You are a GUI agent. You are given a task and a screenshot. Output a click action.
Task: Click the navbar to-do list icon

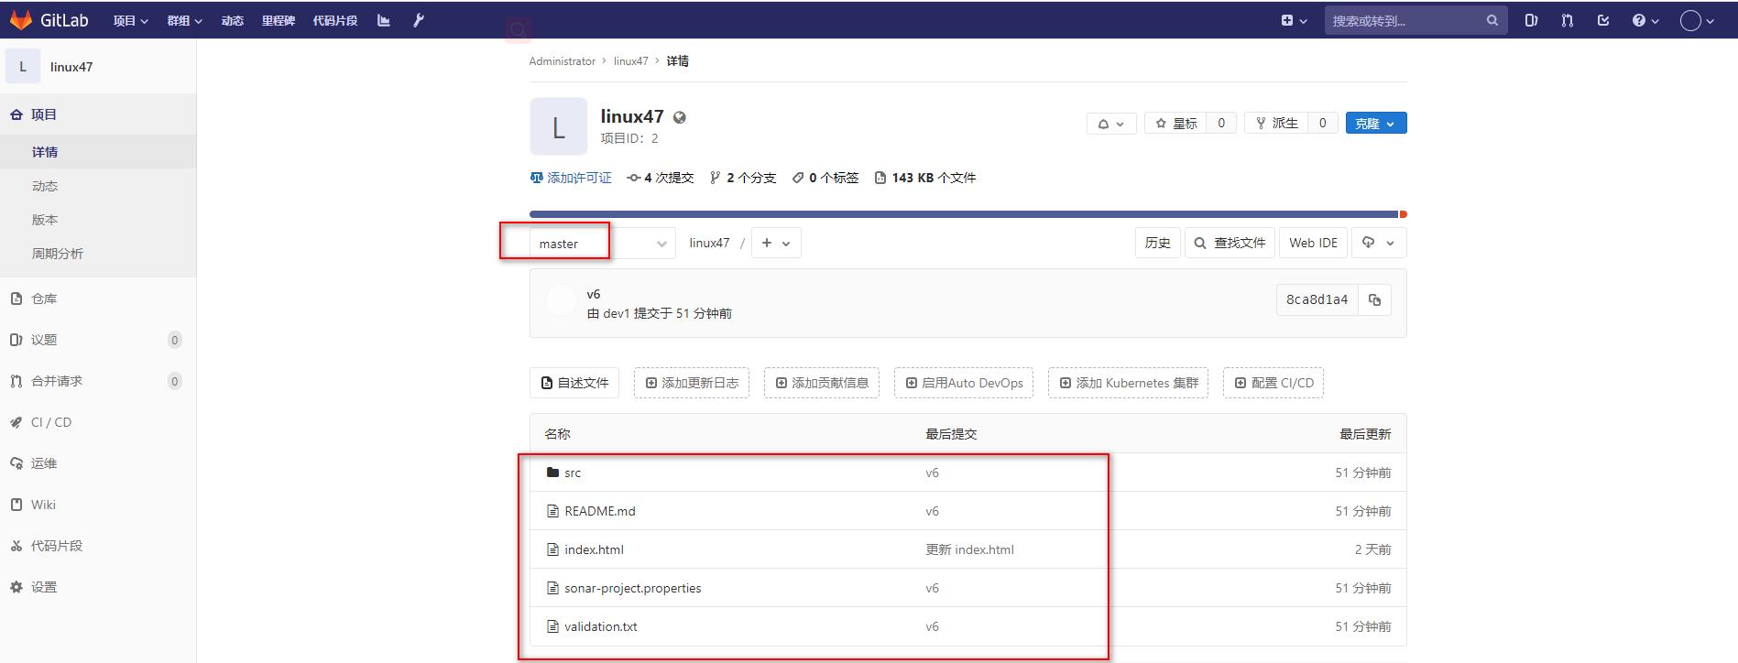pos(1603,20)
